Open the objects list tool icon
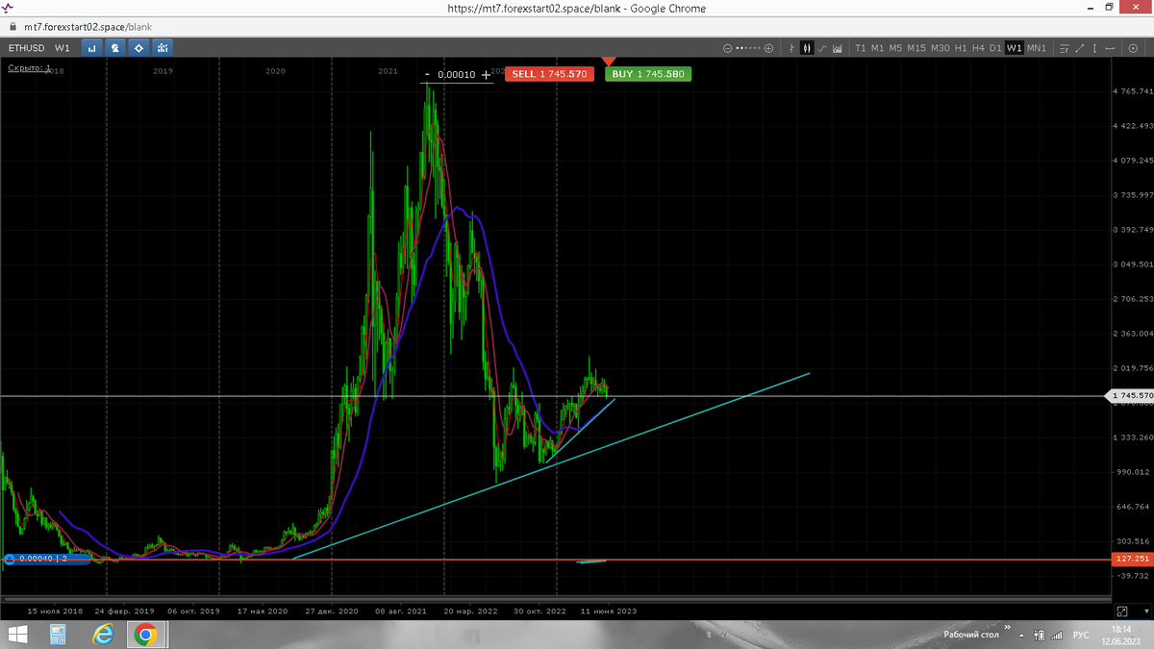Image resolution: width=1154 pixels, height=649 pixels. click(1063, 48)
